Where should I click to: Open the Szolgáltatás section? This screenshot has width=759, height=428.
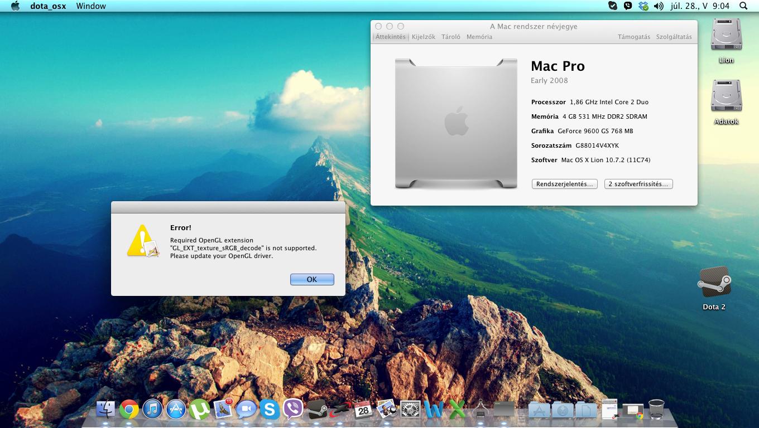674,37
